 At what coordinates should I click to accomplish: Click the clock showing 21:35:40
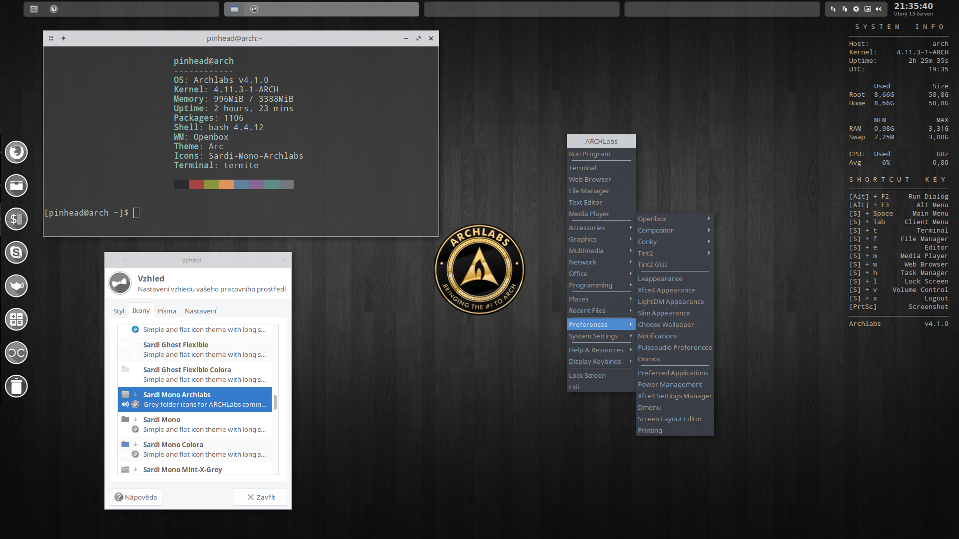tap(914, 6)
